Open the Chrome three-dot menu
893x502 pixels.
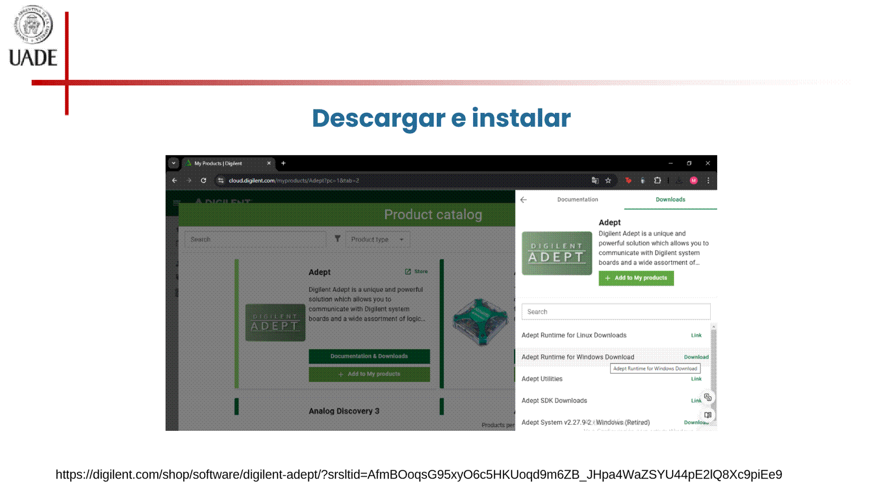coord(708,180)
